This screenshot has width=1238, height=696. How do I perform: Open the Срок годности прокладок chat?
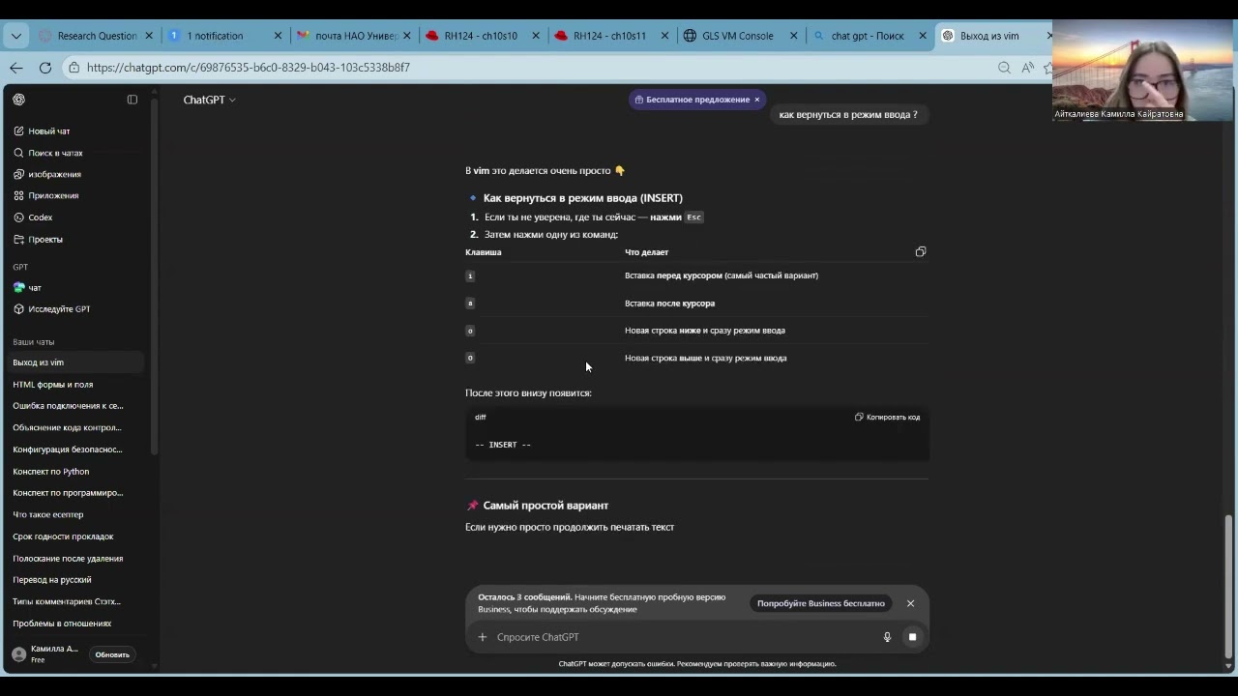tap(75, 536)
